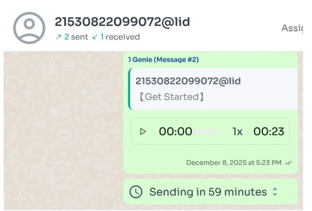Viewport: 312px width, 211px height.
Task: Open the "1 Genie (Message #2)" label
Action: point(163,59)
